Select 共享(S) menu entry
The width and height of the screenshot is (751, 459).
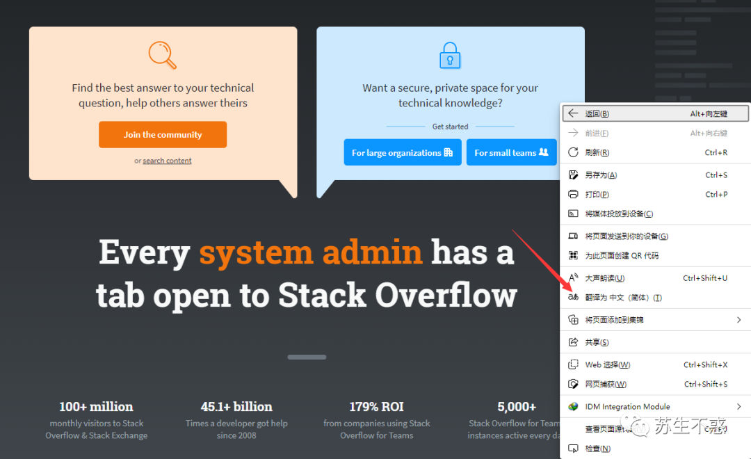click(655, 342)
